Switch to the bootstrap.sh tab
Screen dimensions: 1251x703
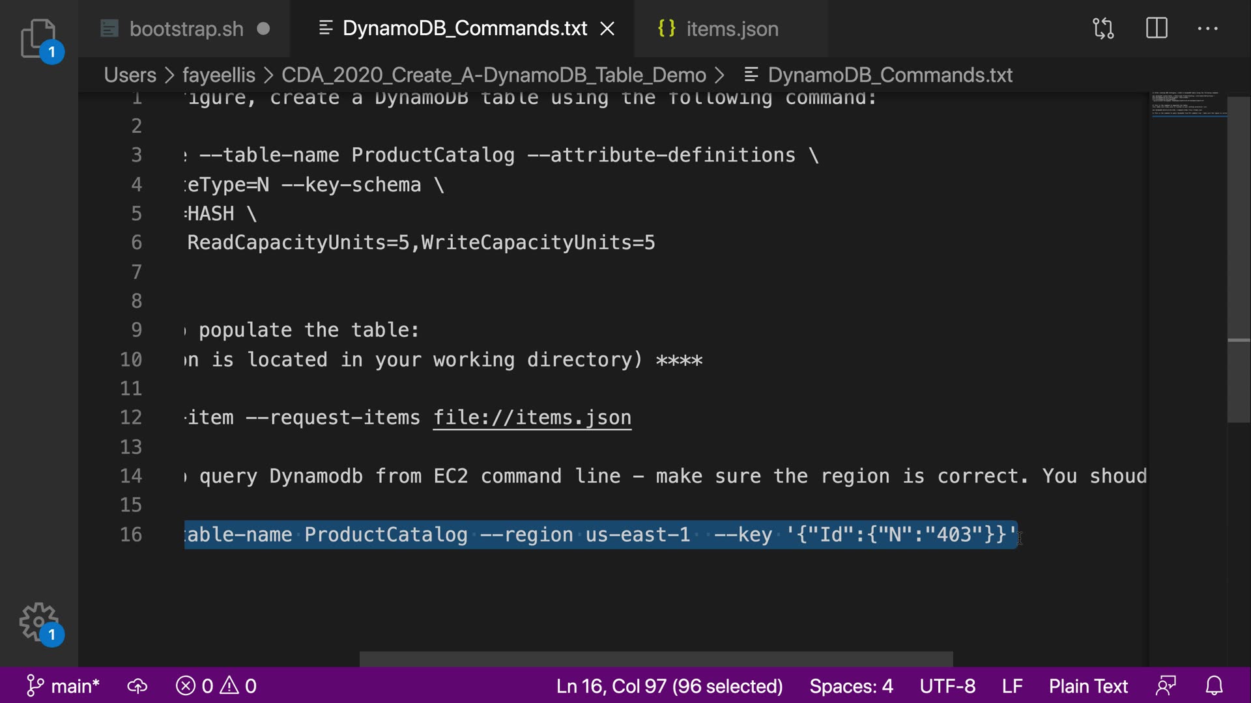tap(186, 29)
